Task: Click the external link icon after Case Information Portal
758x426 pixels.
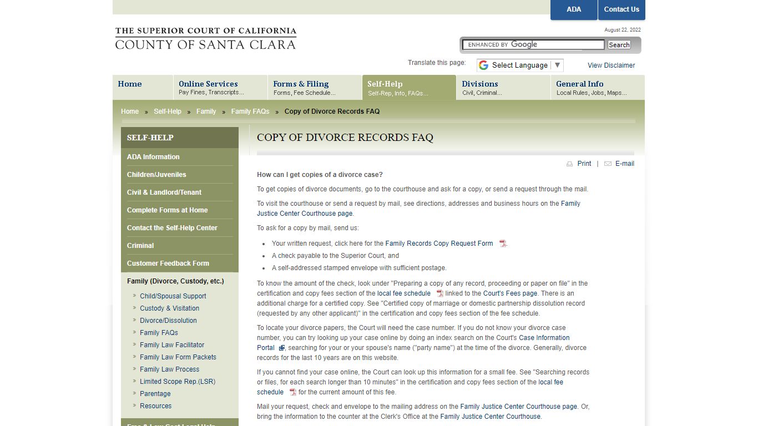Action: point(282,348)
